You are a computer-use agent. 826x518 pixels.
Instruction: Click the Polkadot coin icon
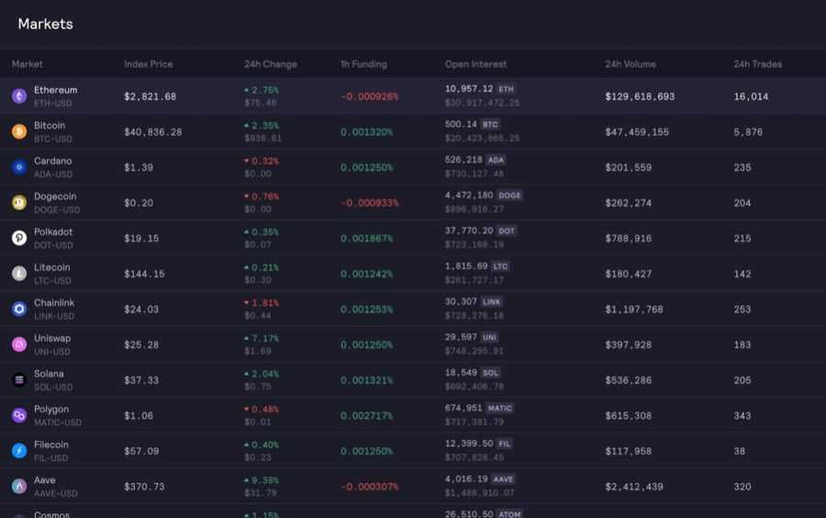(x=19, y=238)
